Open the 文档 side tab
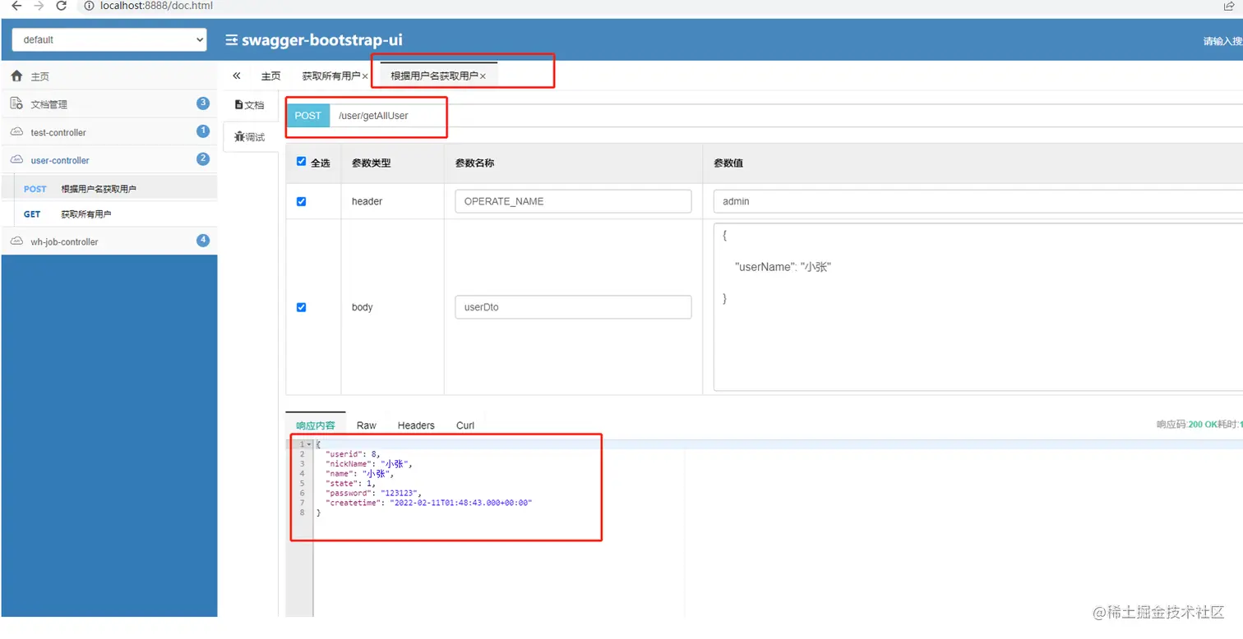Image resolution: width=1243 pixels, height=639 pixels. click(x=250, y=105)
